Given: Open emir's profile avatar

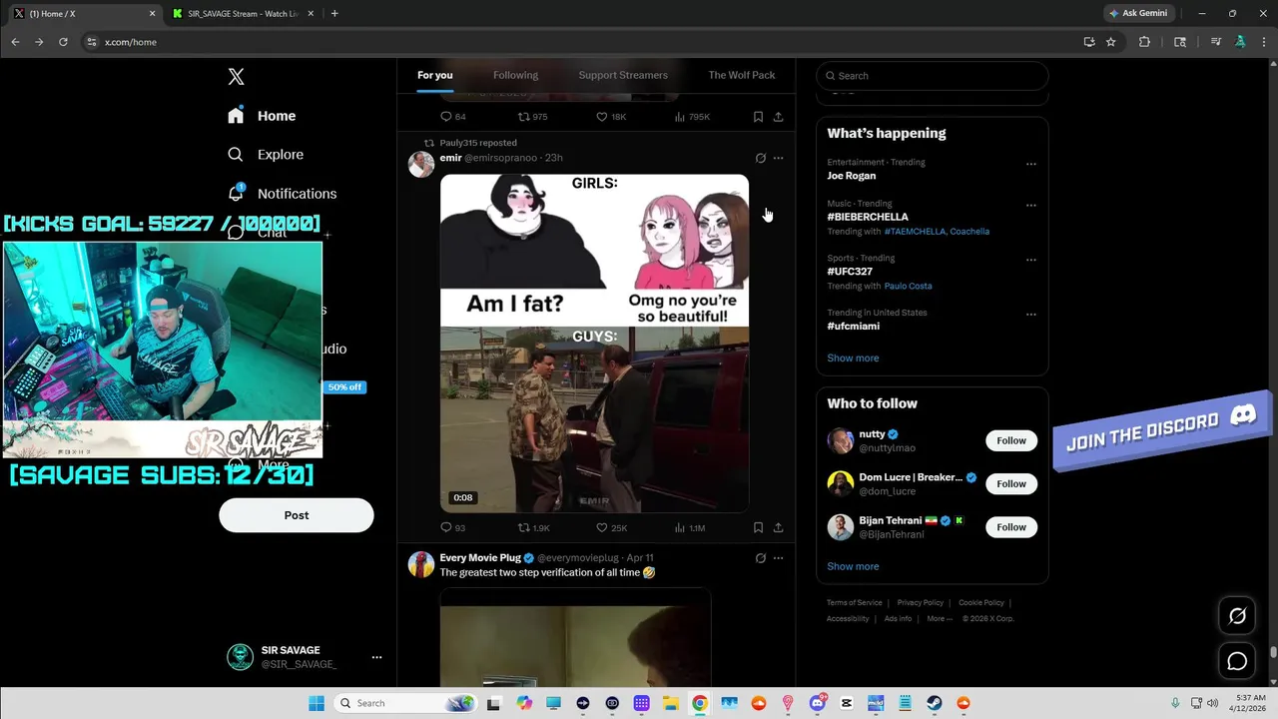Looking at the screenshot, I should [x=421, y=165].
